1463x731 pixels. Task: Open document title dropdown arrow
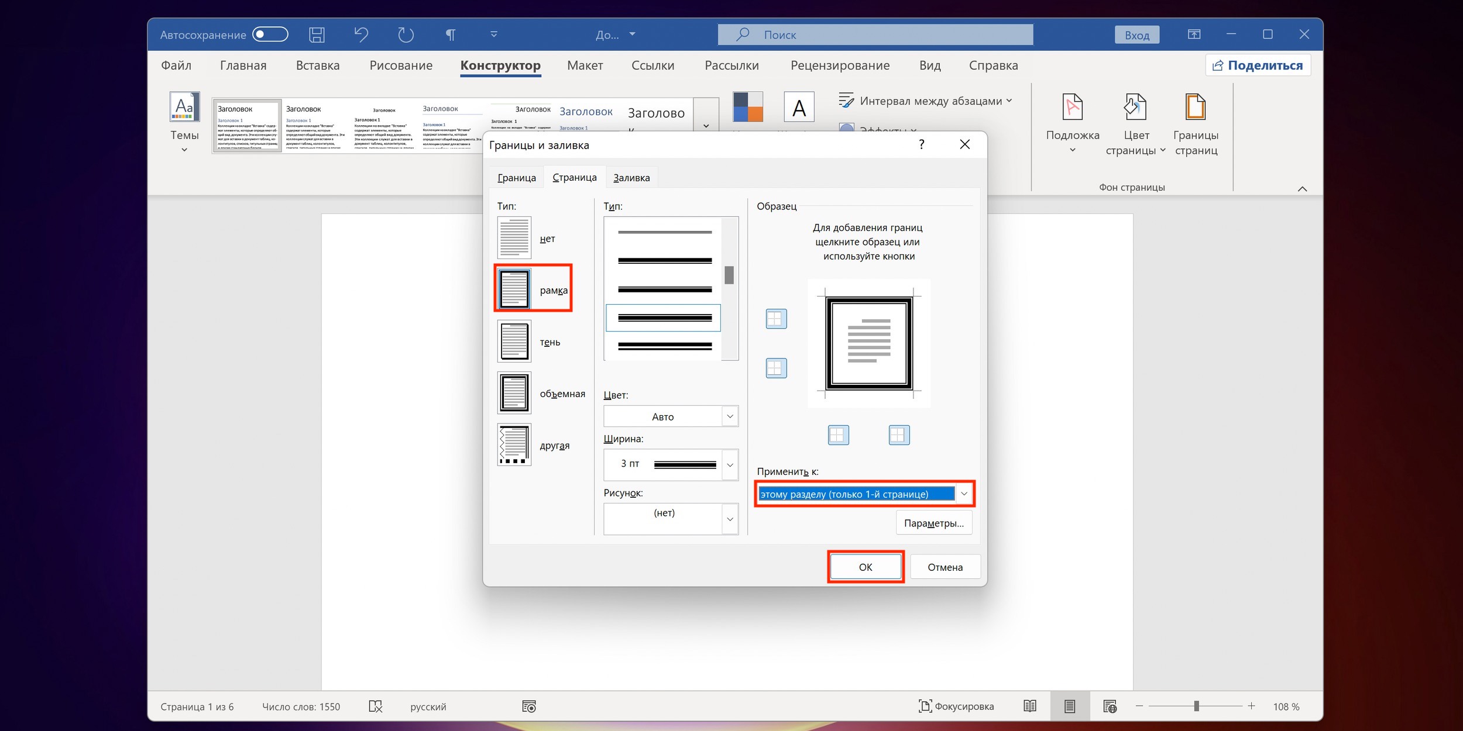coord(632,35)
